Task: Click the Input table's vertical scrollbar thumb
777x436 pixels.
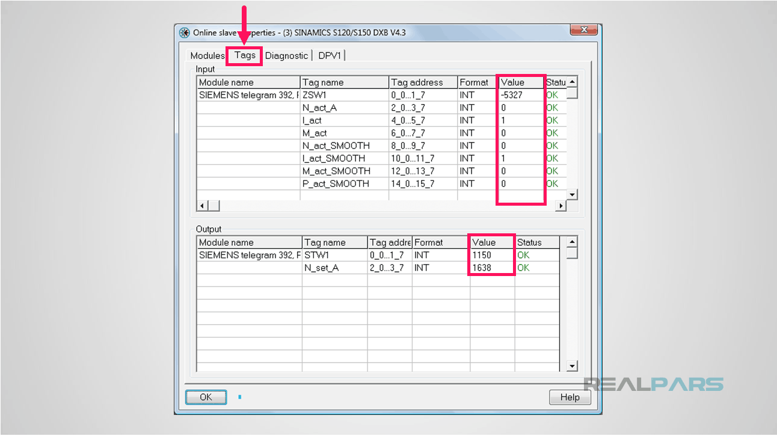Action: pos(573,93)
